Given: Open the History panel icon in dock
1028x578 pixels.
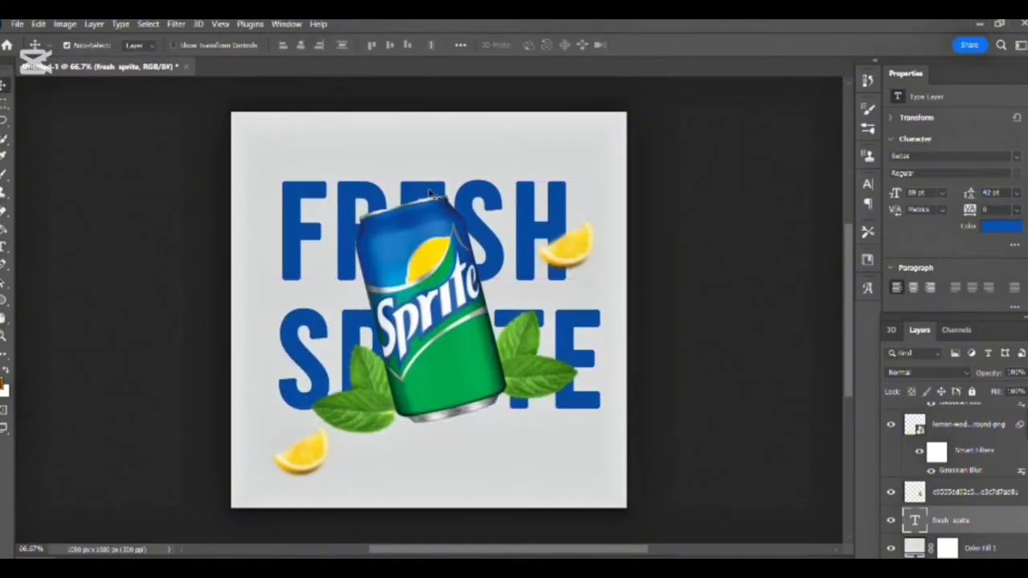Looking at the screenshot, I should pyautogui.click(x=867, y=80).
